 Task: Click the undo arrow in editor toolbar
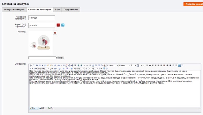point(55,65)
